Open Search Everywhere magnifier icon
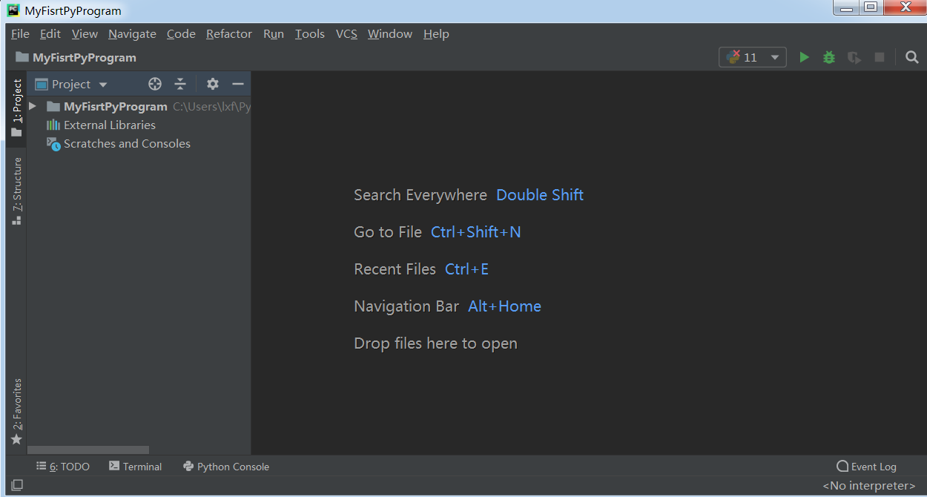The height and width of the screenshot is (497, 927). (x=912, y=57)
